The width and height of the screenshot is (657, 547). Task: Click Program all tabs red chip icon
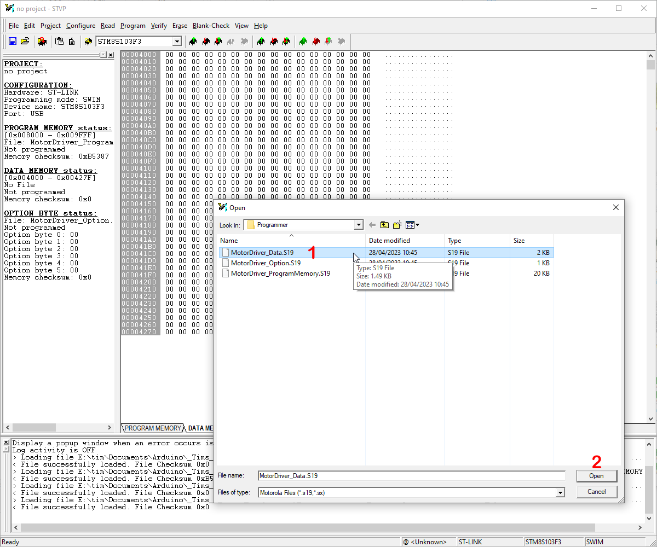click(316, 42)
